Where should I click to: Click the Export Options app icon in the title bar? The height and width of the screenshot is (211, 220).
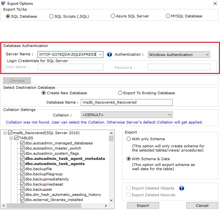coord(3,3)
